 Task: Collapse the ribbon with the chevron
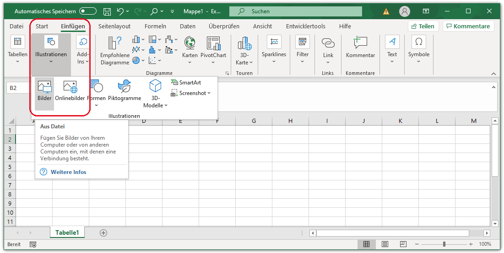coord(493,74)
